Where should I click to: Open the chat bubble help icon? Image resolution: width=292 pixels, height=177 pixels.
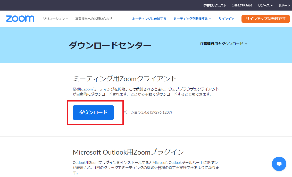tap(279, 164)
